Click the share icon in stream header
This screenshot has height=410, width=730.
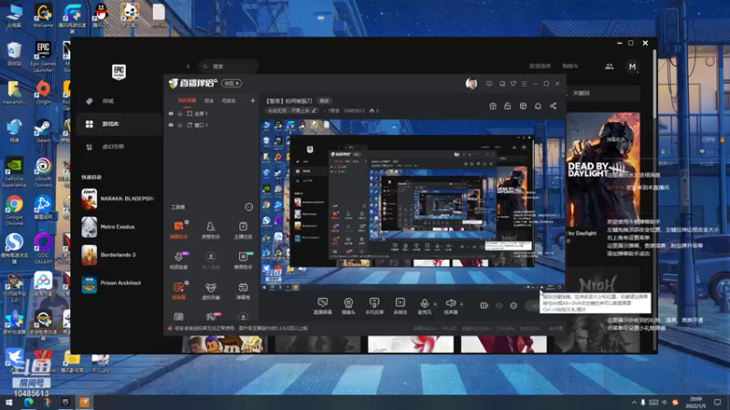click(x=553, y=106)
